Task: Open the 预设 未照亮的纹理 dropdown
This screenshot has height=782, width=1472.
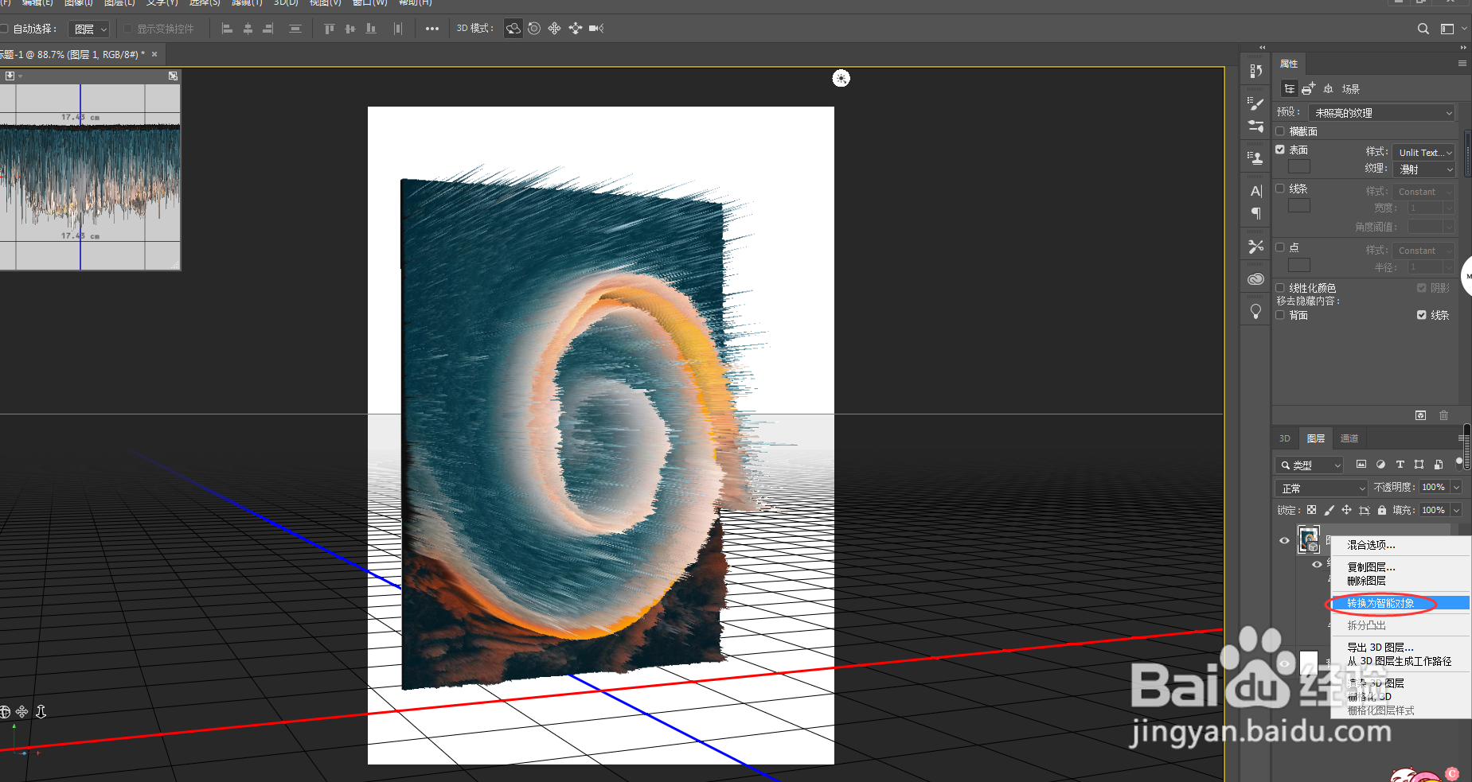Action: (1382, 113)
